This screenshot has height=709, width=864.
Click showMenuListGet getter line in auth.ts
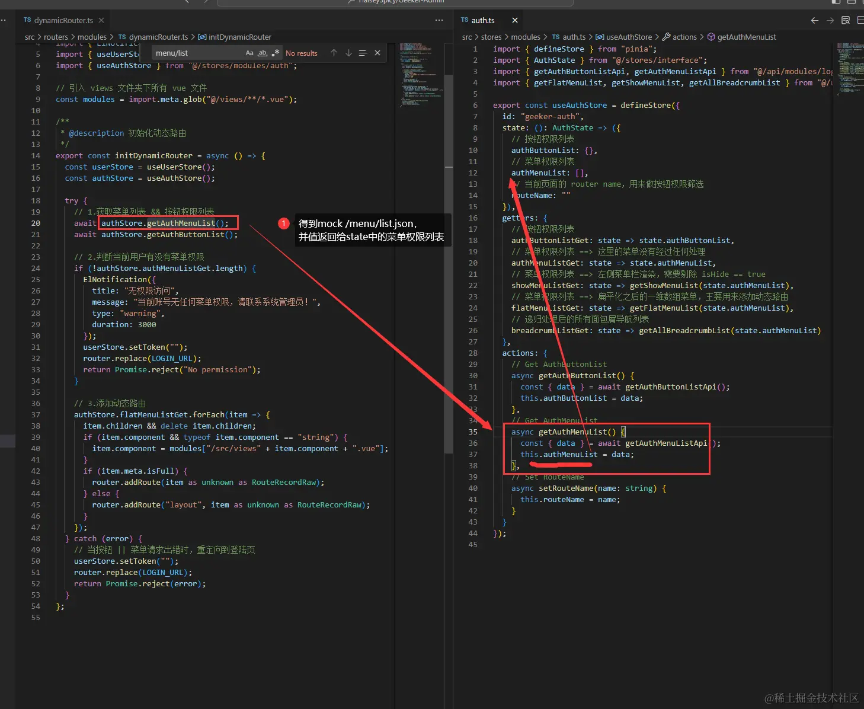click(x=652, y=285)
